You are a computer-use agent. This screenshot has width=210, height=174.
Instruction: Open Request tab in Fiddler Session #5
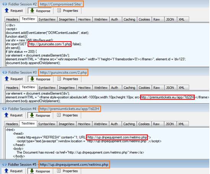13,171
